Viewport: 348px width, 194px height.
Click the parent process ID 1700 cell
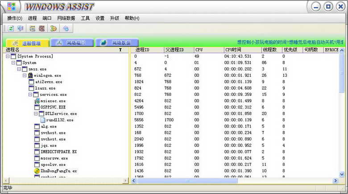pyautogui.click(x=169, y=120)
